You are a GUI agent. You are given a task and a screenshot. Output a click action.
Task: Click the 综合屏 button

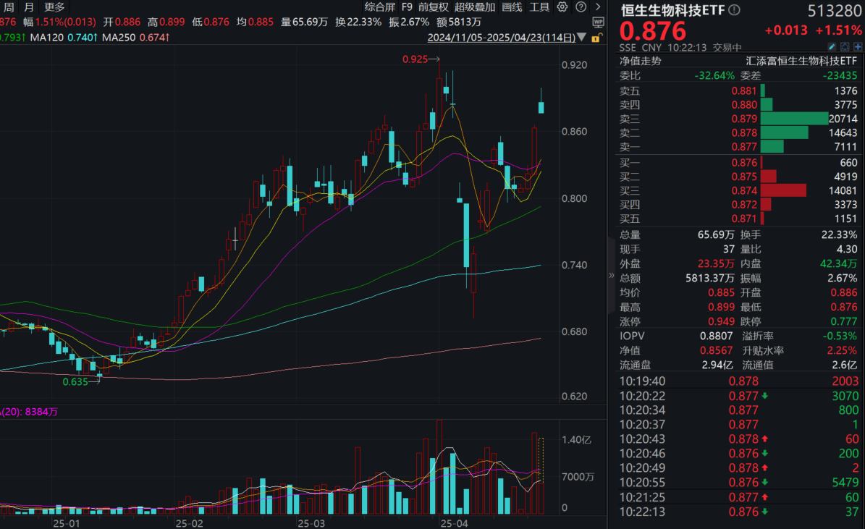(x=380, y=7)
